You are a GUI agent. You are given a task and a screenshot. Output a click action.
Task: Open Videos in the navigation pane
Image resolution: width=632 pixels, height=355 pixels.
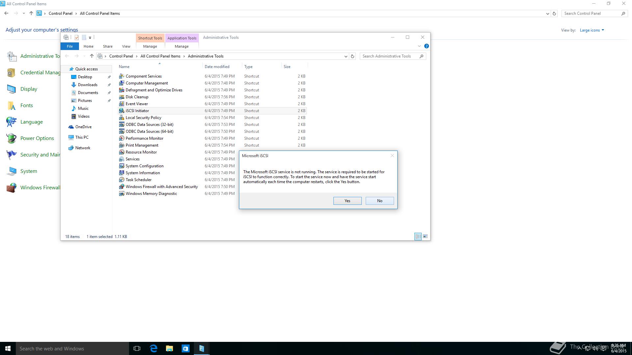[x=84, y=116]
